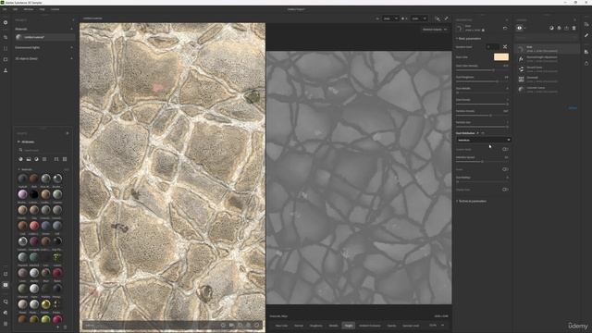592x333 pixels.
Task: Click the fullscreen expand icon above 2D view
Action: coord(446,18)
